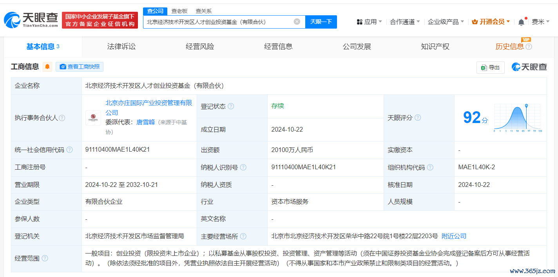The width and height of the screenshot is (558, 277).
Task: Click 附近公司 link
Action: 454,236
